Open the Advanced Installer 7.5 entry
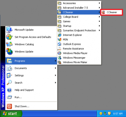 [x=79, y=8]
